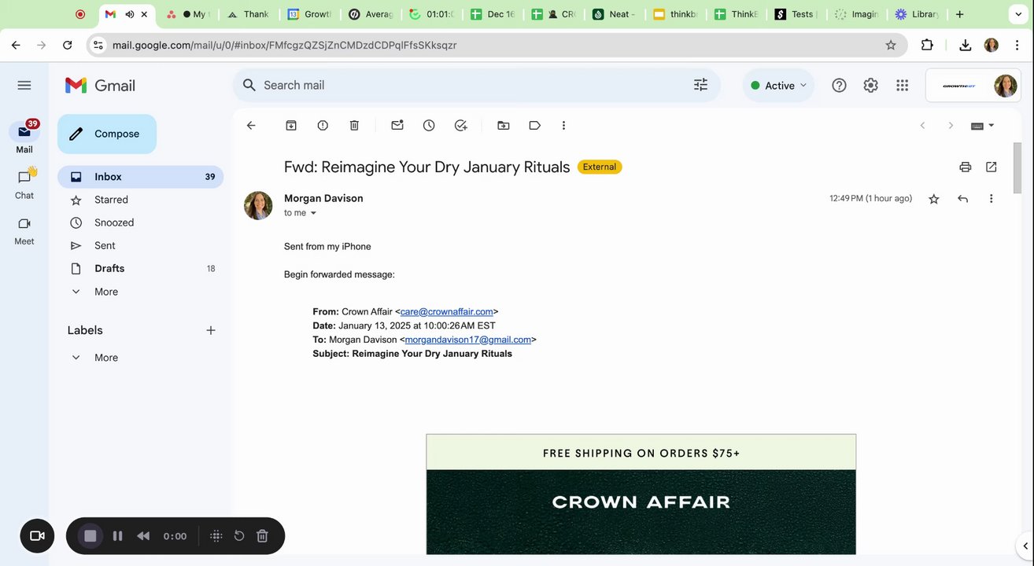Create a new label with plus
This screenshot has height=566, width=1034.
coord(210,330)
